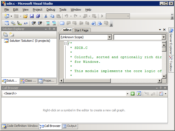Click Display an Object Member List icon
Viewport: 175px width, 131px height.
coord(7,23)
